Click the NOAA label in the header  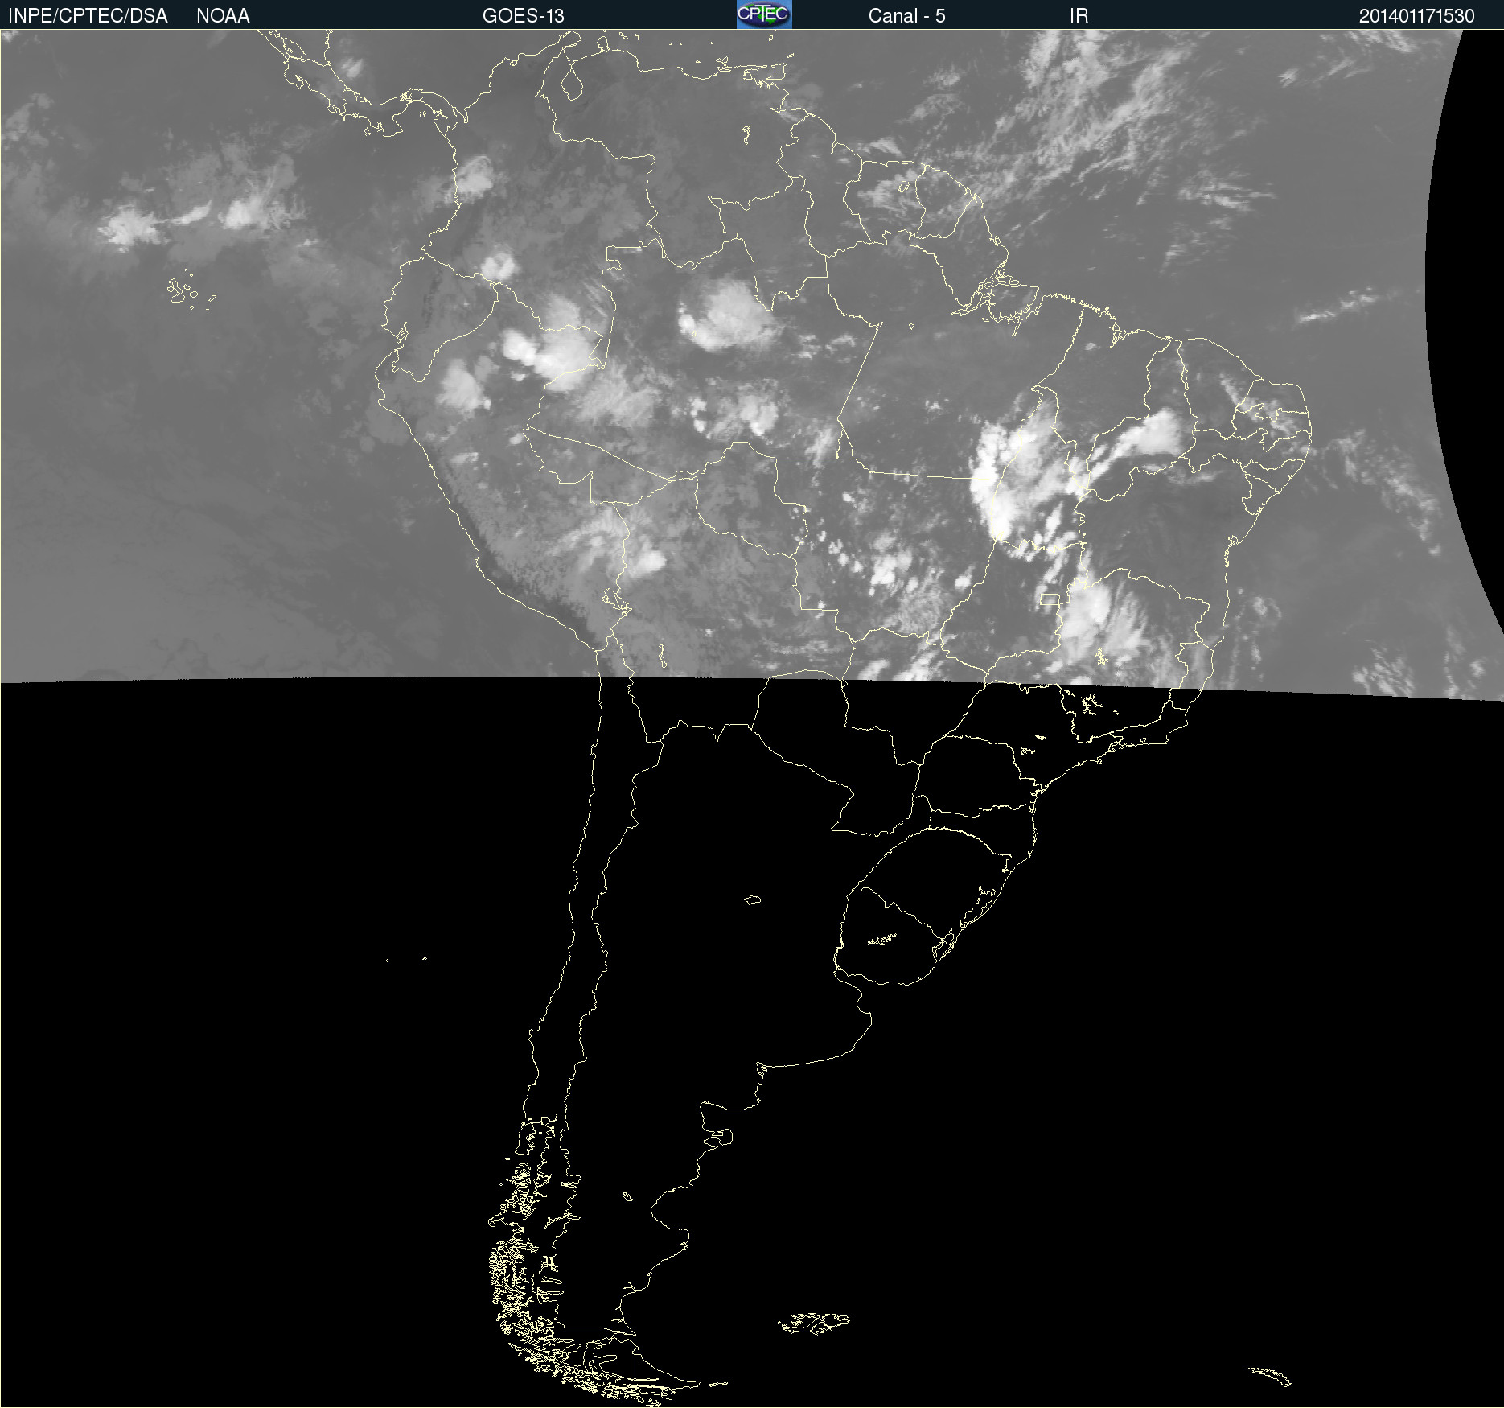click(x=223, y=16)
